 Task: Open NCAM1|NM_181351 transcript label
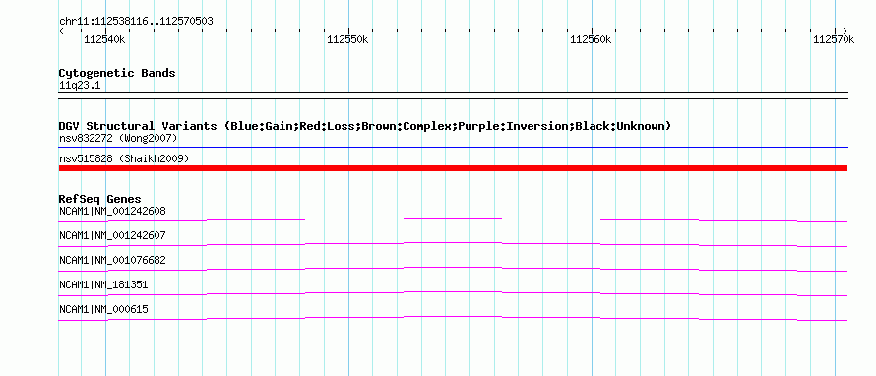[103, 284]
